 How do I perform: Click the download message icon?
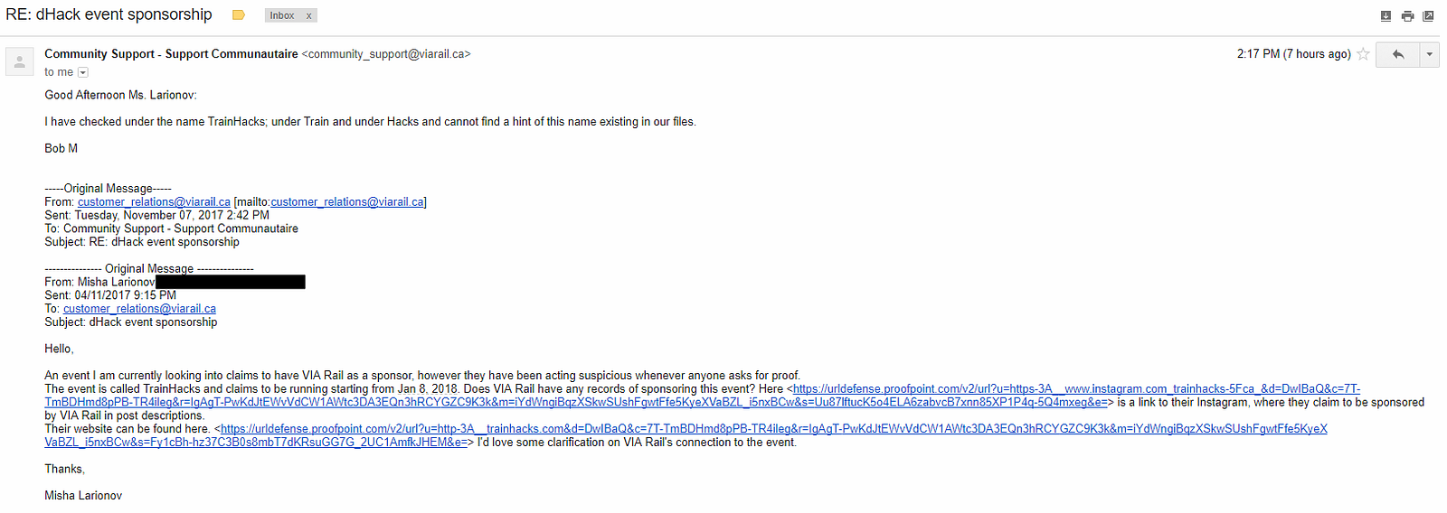(1386, 15)
